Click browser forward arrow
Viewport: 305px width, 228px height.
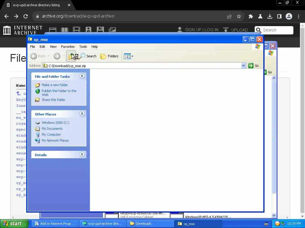16,16
